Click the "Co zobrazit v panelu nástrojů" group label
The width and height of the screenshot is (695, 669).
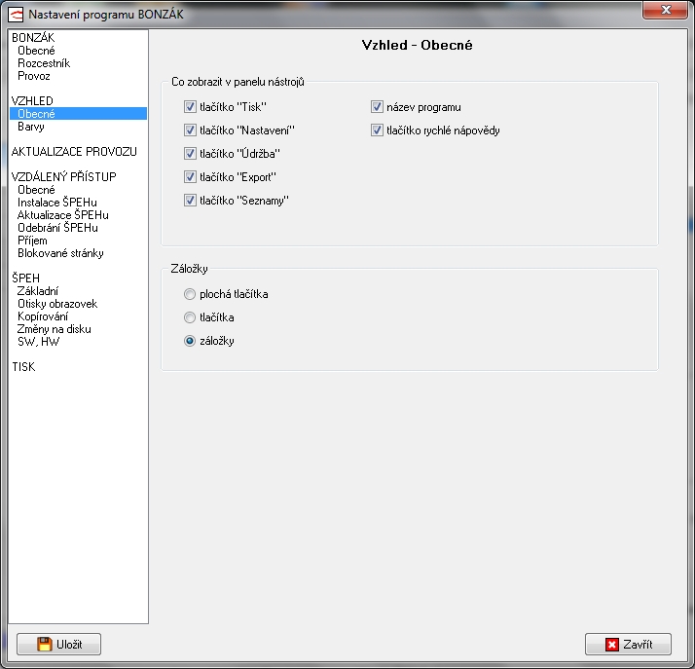[238, 82]
